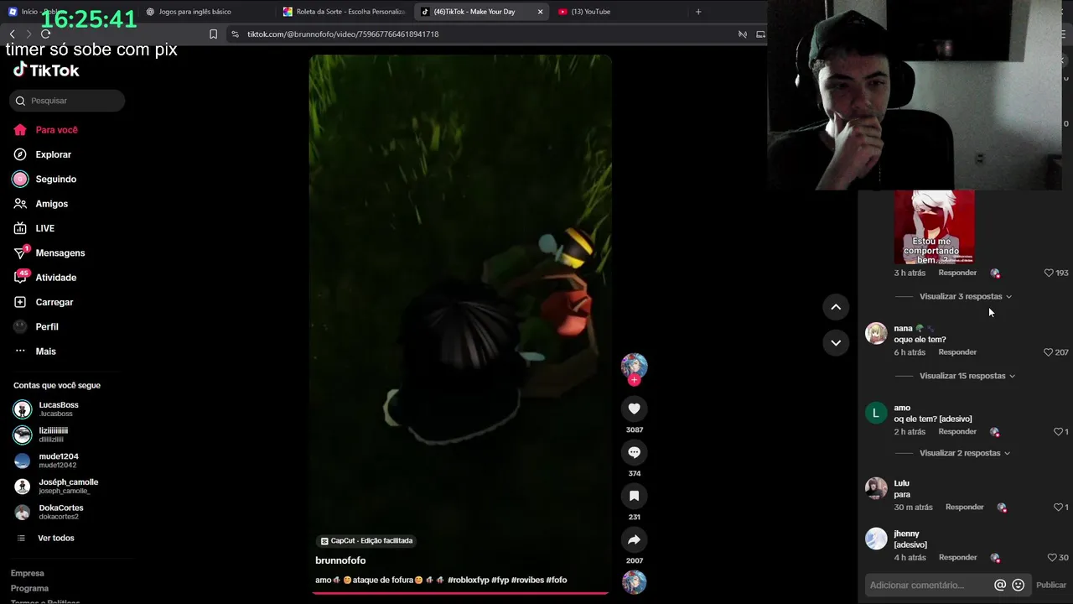1073x604 pixels.
Task: Follow brunnofofo via red plus badge
Action: pos(634,380)
